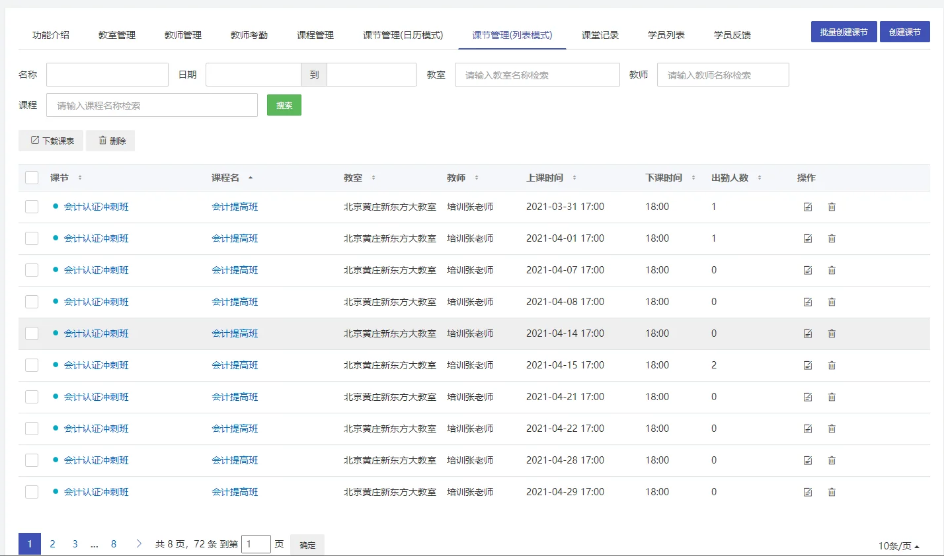The width and height of the screenshot is (944, 556).
Task: Edit the 2021-04-07 lesson row
Action: (808, 270)
